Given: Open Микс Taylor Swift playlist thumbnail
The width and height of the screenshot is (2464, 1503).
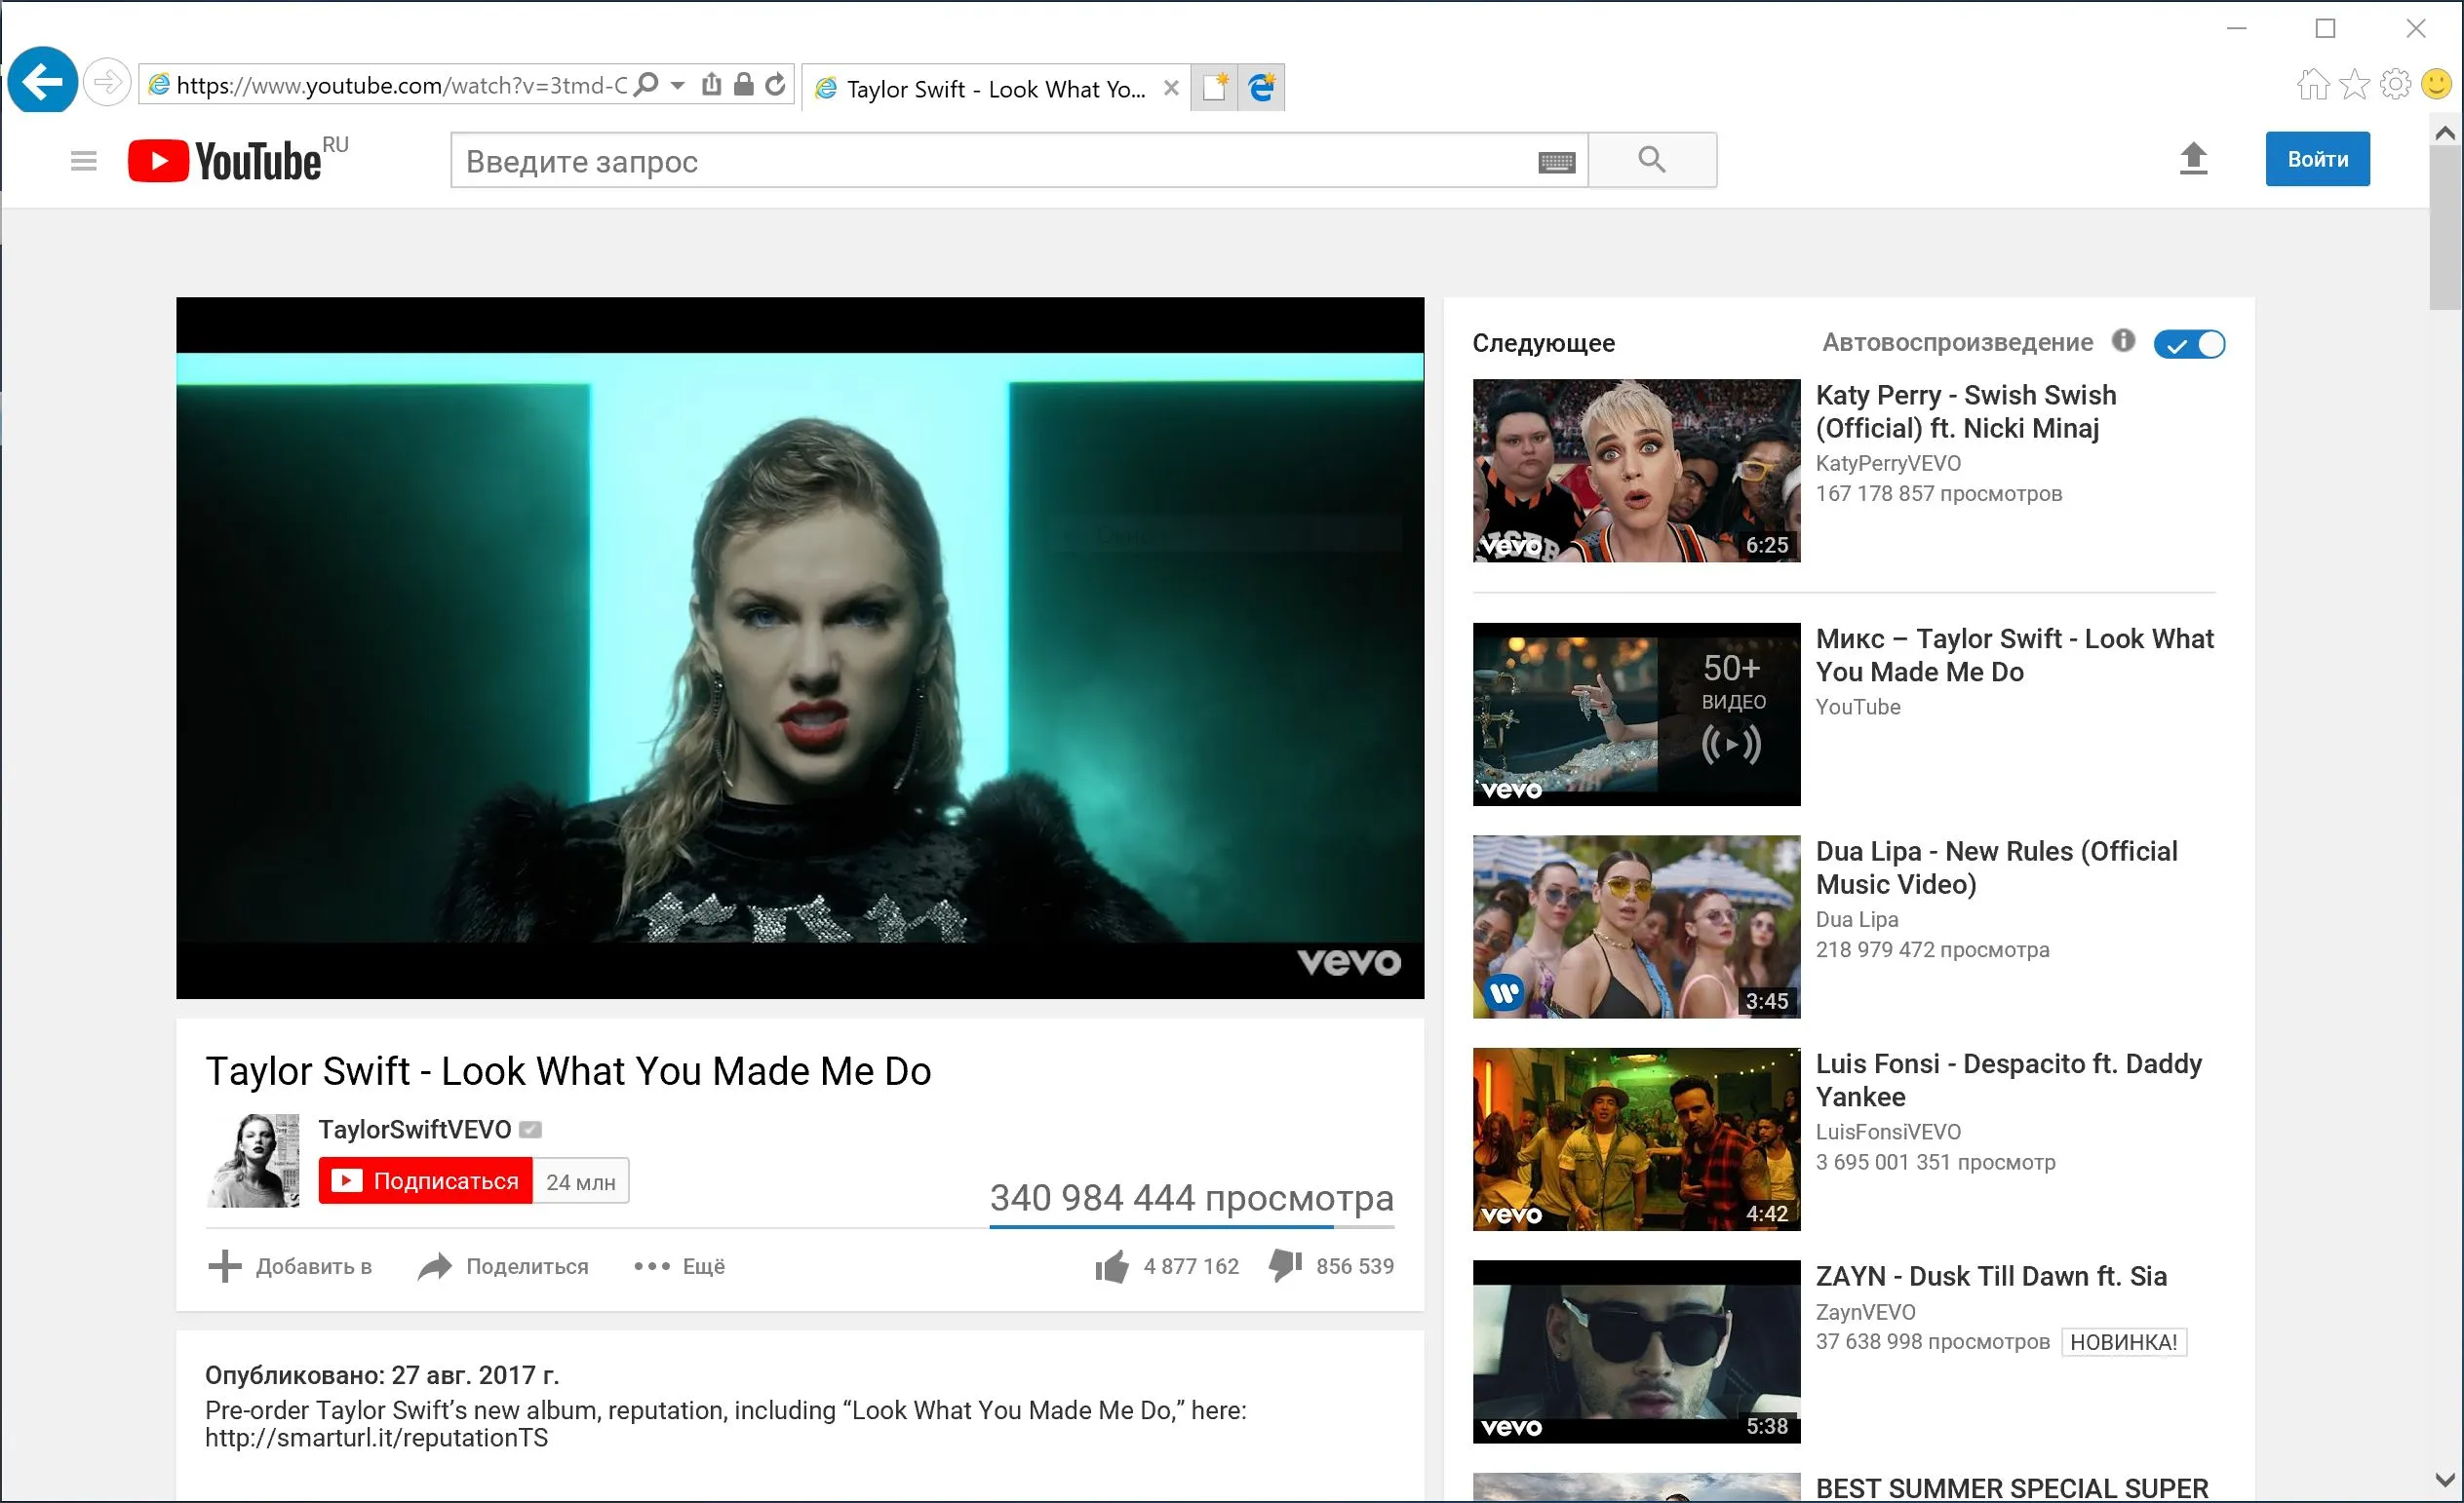Looking at the screenshot, I should 1636,714.
